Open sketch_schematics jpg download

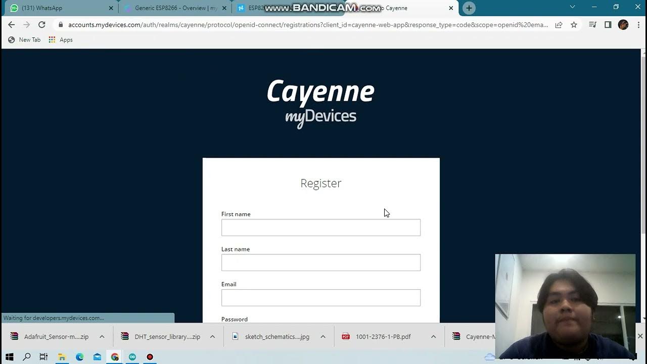[x=271, y=337]
